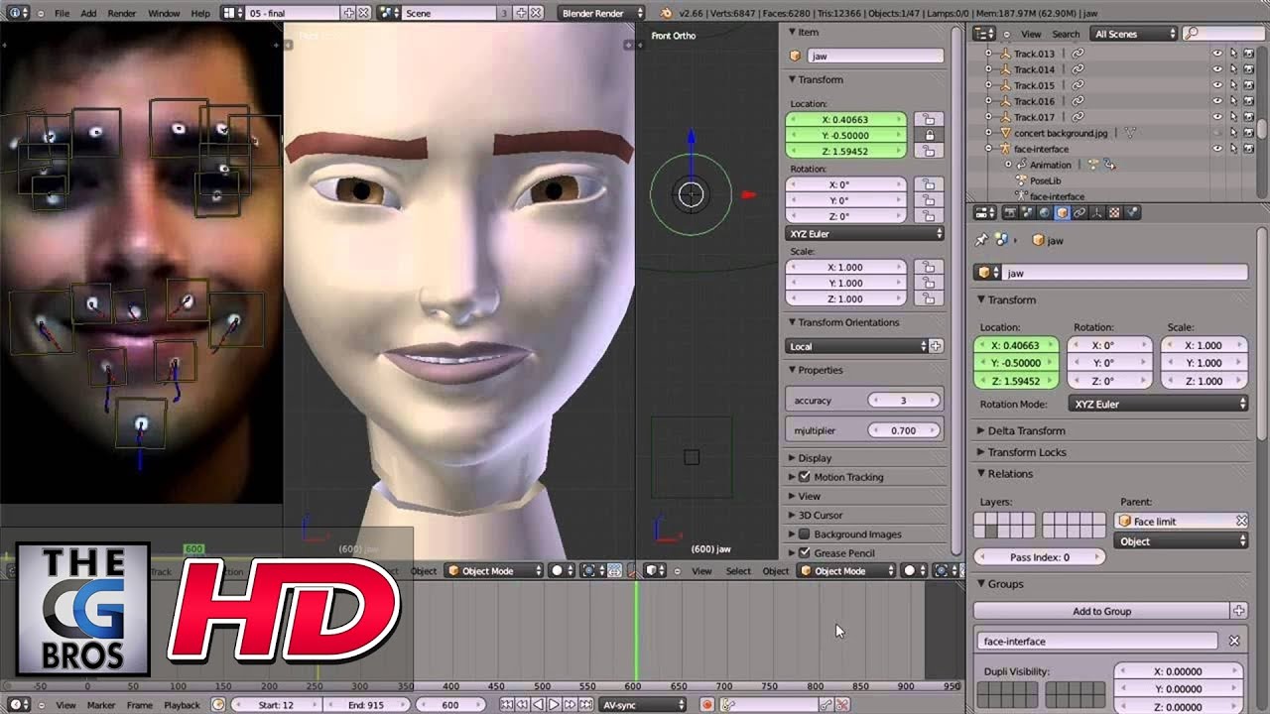Screen dimensions: 1270x714
Task: Open the Object Data properties tab
Action: coord(1097,212)
